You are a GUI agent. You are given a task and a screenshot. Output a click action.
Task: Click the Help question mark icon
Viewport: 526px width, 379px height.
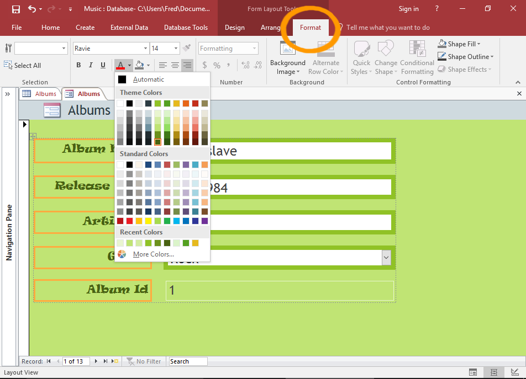tap(436, 9)
